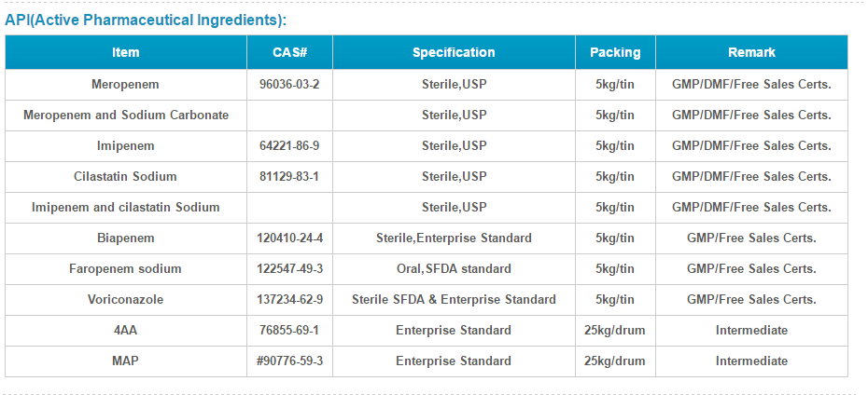
Task: Select Meropenem and Sodium Carbonate row
Action: (427, 116)
